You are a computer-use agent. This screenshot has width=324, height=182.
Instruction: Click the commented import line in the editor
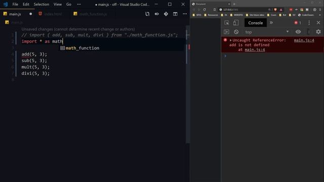(x=99, y=35)
